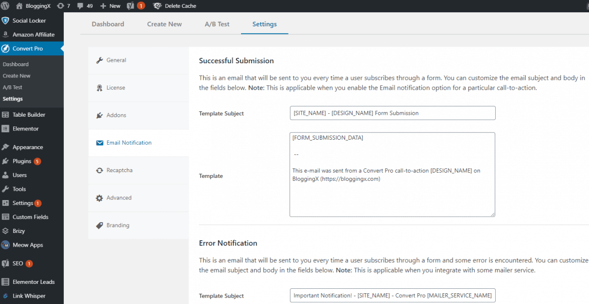Focus the Error Notification Template Subject field
This screenshot has height=304, width=589.
393,296
